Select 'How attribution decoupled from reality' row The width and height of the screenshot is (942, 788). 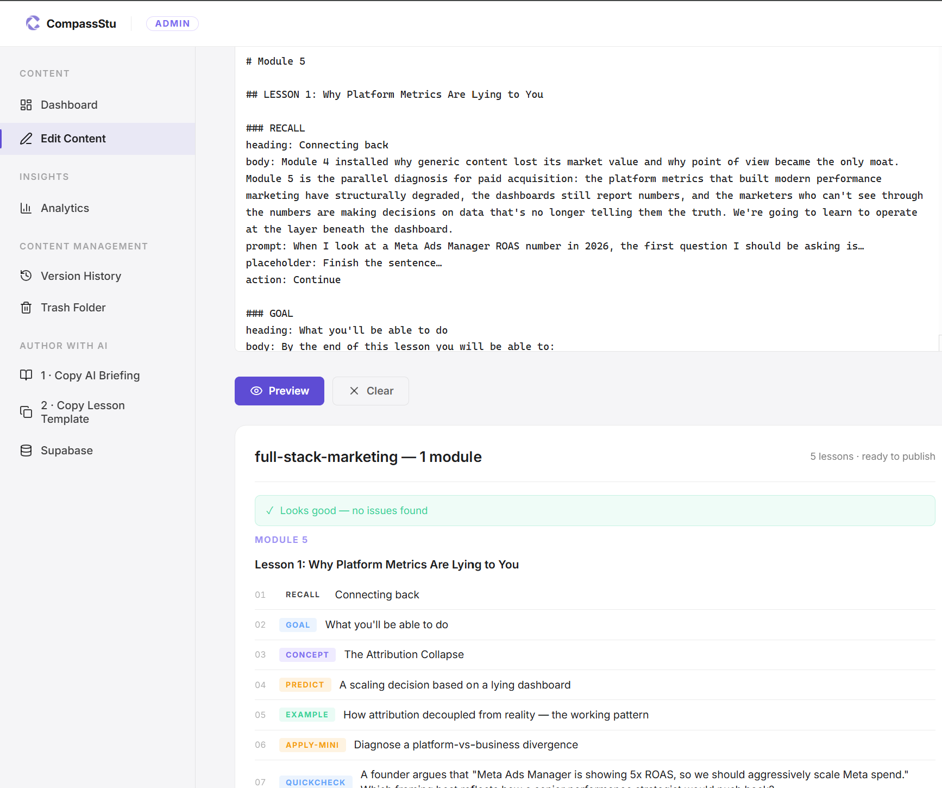[x=595, y=715]
